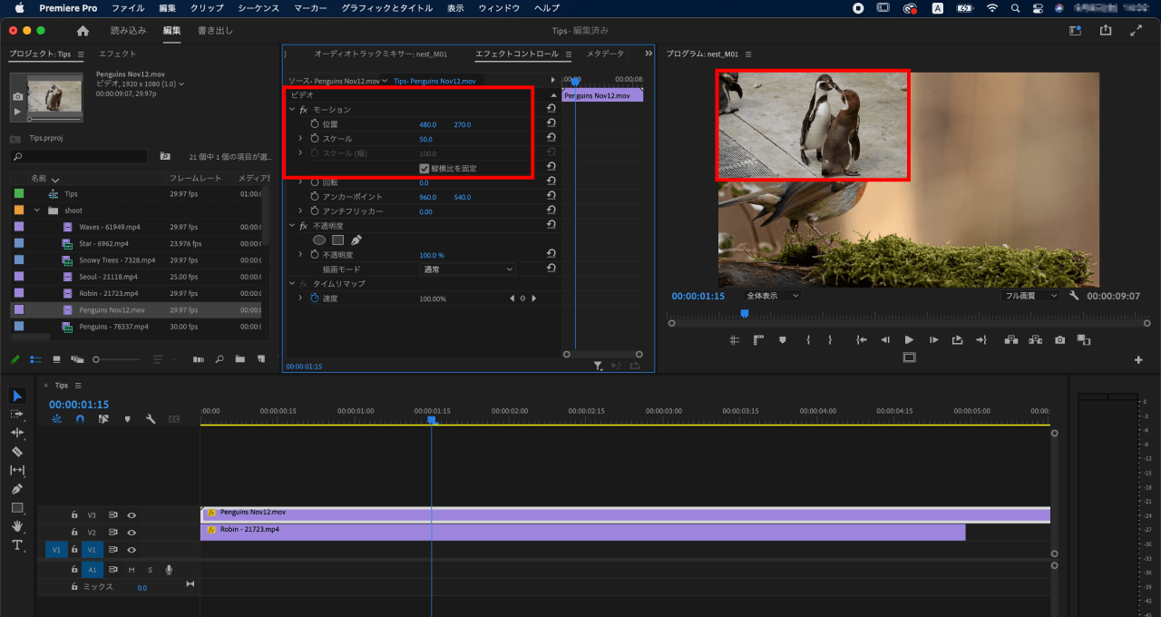This screenshot has height=617, width=1161.
Task: Select the Pen tool in the toolbar
Action: click(16, 489)
